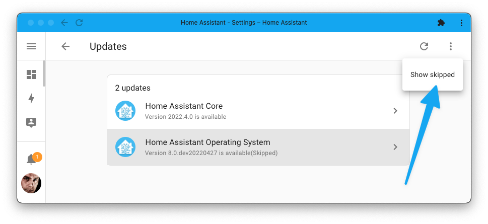Refresh the updates list
488x224 pixels.
point(424,46)
